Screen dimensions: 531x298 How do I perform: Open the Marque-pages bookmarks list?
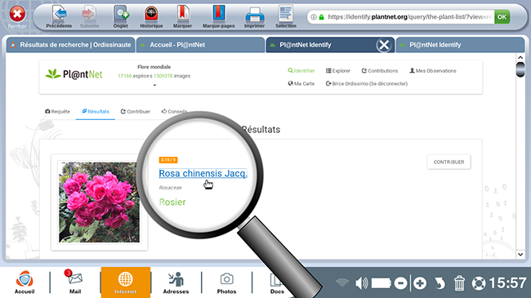(x=219, y=14)
